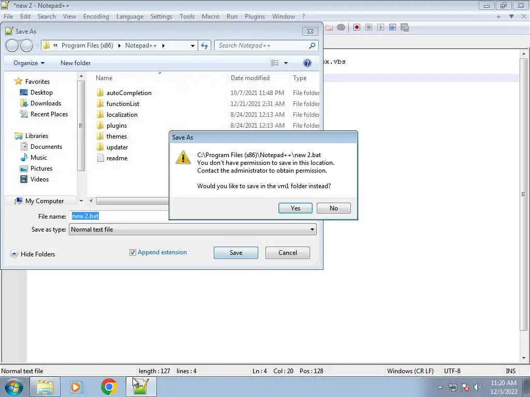Select Desktop in the navigation pane
Image resolution: width=530 pixels, height=397 pixels.
[36, 92]
